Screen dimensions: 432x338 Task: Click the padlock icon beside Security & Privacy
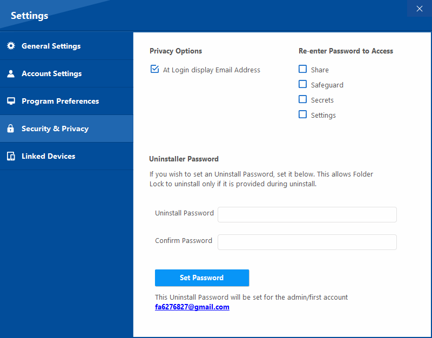(x=10, y=129)
